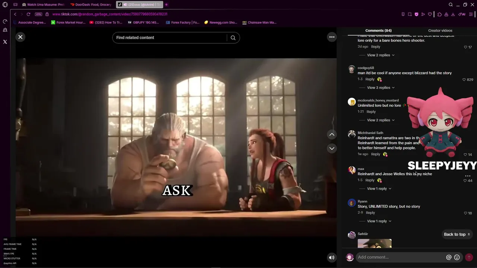The height and width of the screenshot is (268, 477).
Task: Reply to Ryann's comment
Action: coord(370,213)
